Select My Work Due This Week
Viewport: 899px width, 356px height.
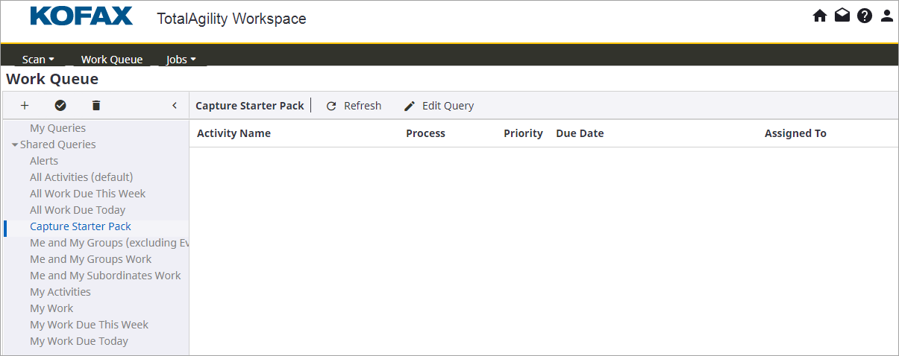(89, 325)
